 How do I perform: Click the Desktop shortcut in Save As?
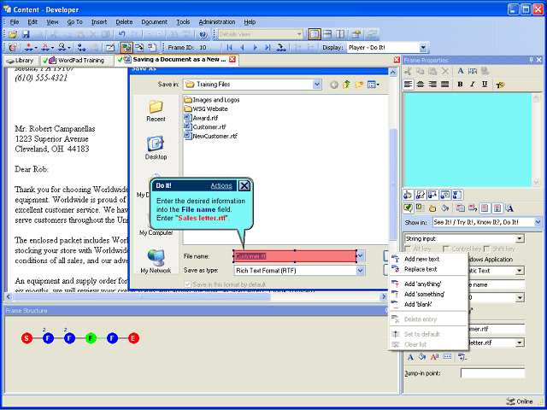tap(156, 148)
